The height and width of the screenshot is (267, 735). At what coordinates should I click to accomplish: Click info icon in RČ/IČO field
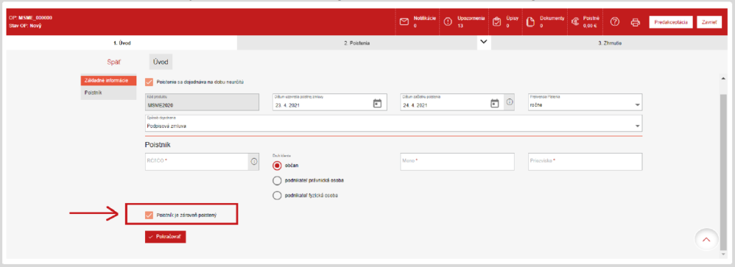(x=254, y=161)
